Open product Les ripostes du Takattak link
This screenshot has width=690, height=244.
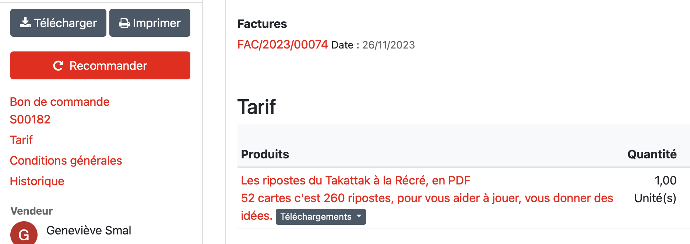tap(355, 180)
